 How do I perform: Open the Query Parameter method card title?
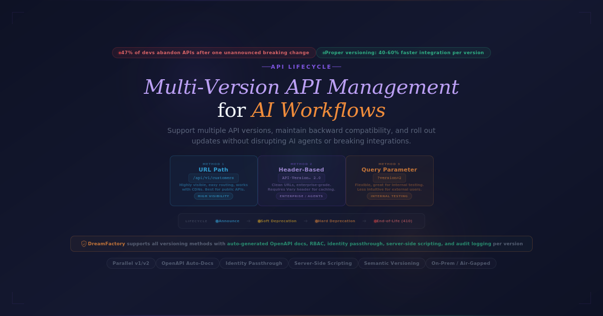pos(389,170)
